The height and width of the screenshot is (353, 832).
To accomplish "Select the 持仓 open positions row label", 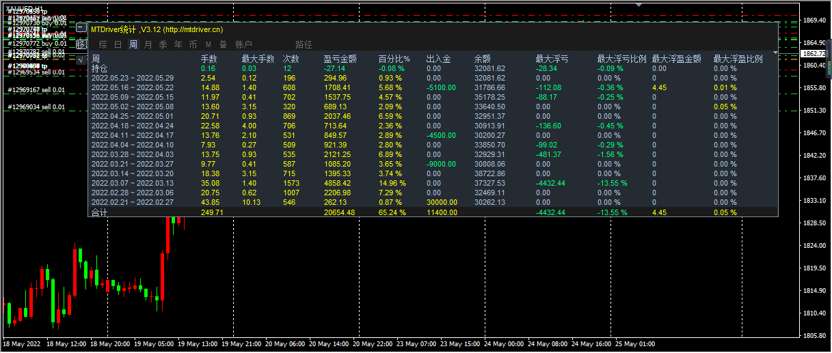I will tap(100, 68).
